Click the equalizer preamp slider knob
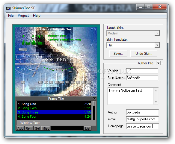The height and width of the screenshot is (144, 175). [x=23, y=82]
